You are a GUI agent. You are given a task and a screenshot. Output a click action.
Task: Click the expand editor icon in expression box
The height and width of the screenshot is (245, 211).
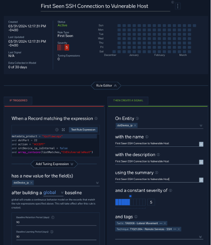[63, 130]
